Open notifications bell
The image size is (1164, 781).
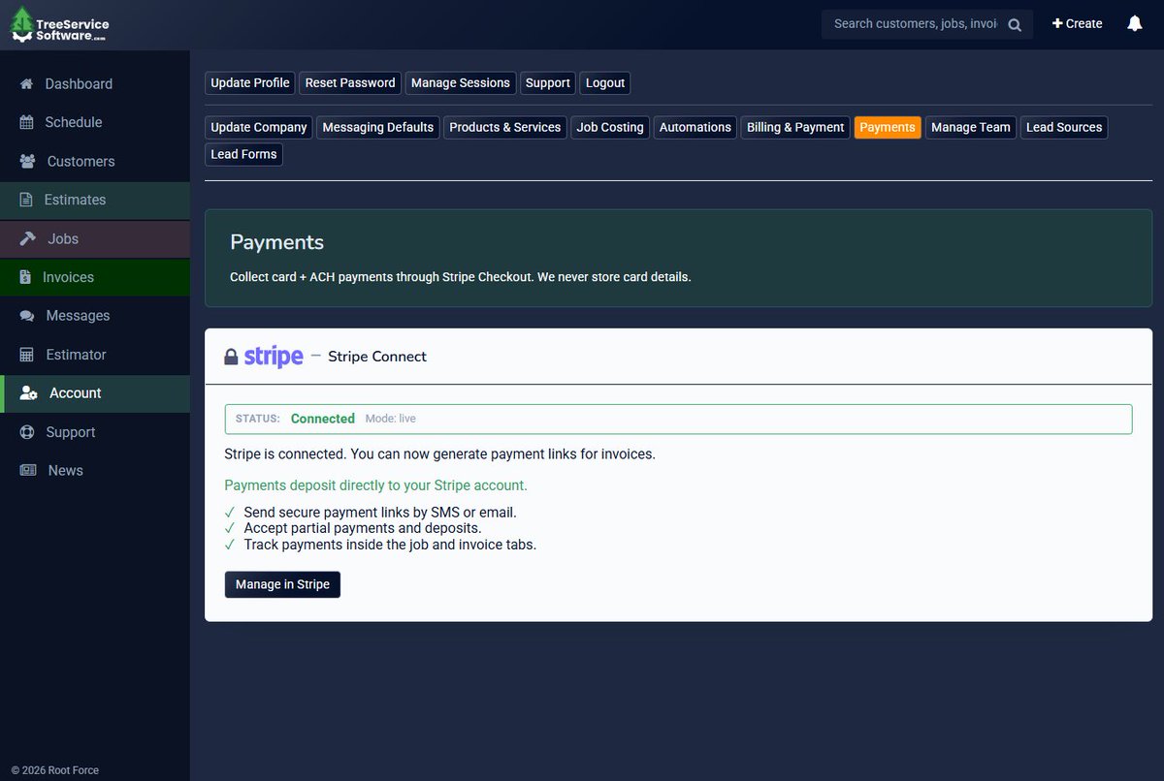point(1135,23)
